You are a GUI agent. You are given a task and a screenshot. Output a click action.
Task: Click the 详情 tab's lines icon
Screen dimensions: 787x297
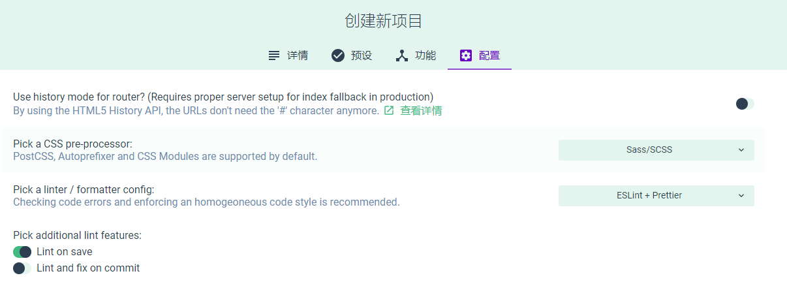pyautogui.click(x=274, y=55)
